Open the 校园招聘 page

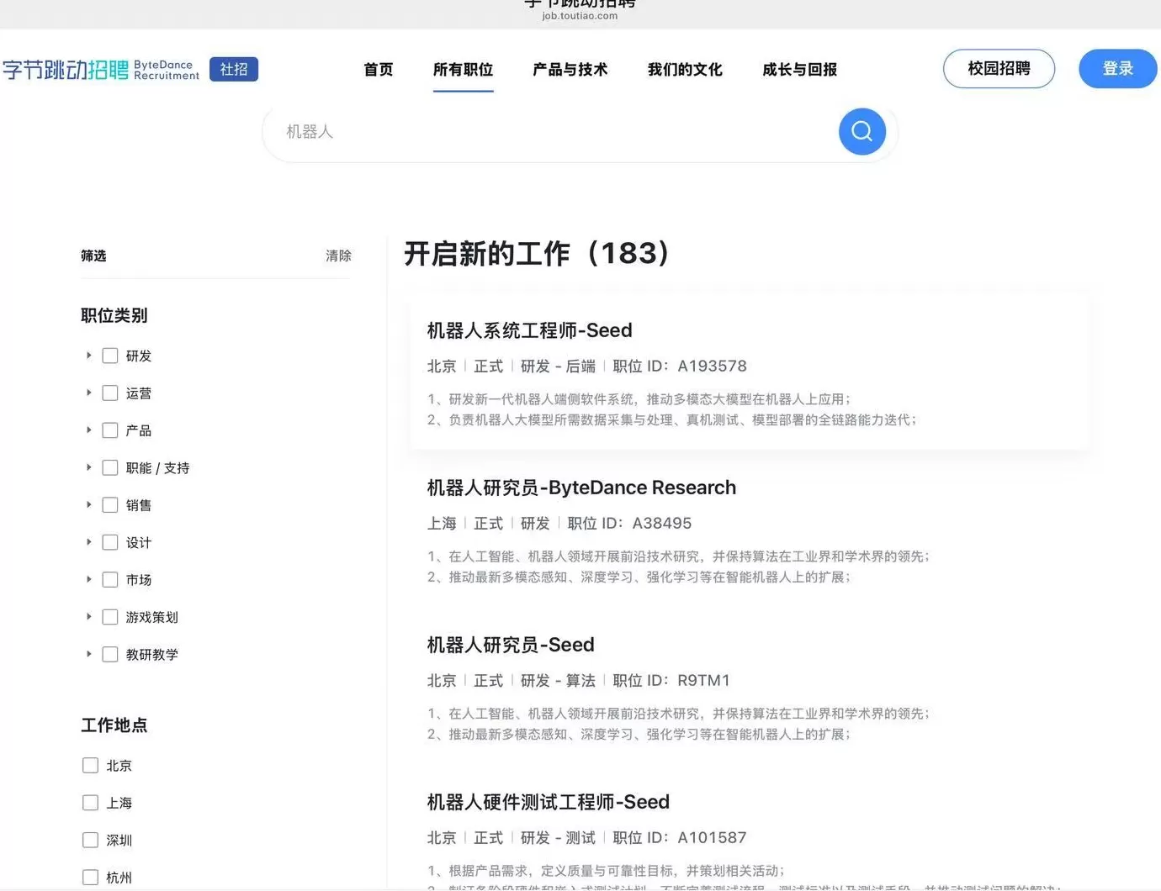point(999,69)
